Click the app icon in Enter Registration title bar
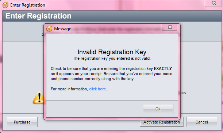Screen dimensions: 223x133 pos(5,5)
